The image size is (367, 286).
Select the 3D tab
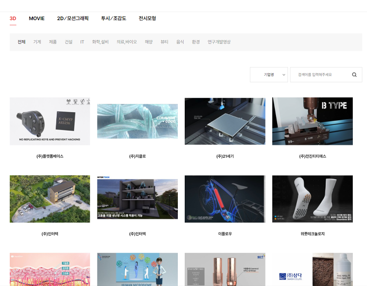pyautogui.click(x=13, y=18)
